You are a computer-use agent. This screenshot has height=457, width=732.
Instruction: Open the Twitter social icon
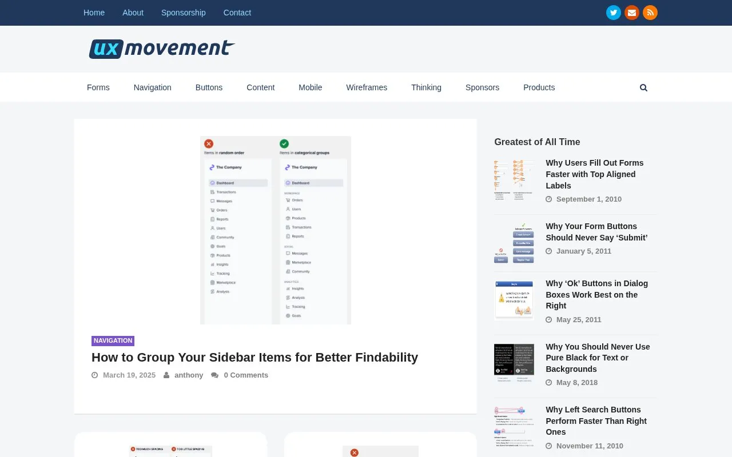(x=614, y=13)
